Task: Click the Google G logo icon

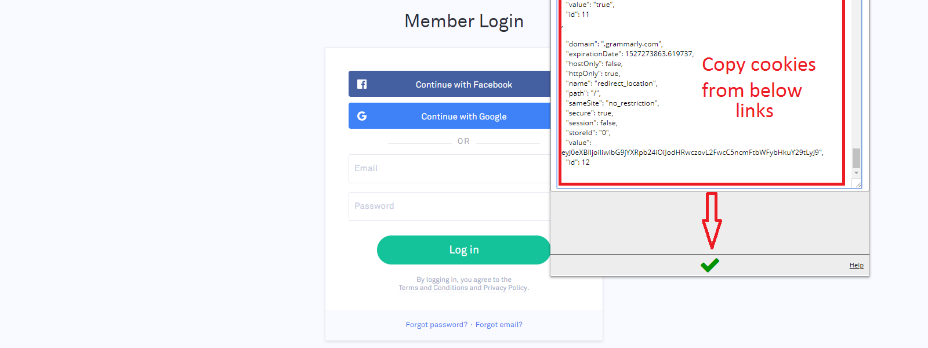Action: pos(362,116)
